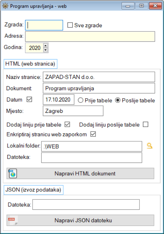Increase Godina with the up arrow
The height and width of the screenshot is (234, 164).
click(x=46, y=46)
